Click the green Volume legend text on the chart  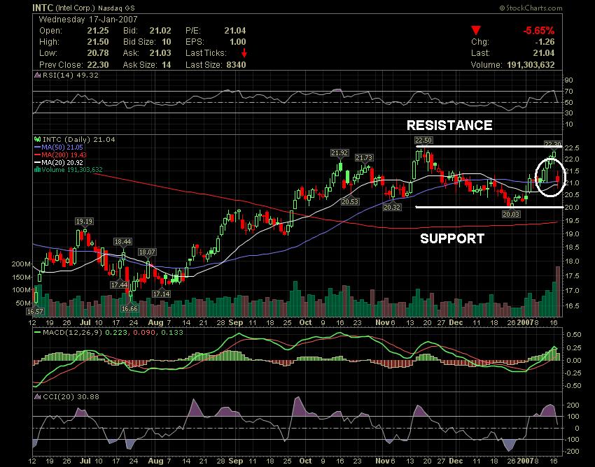pyautogui.click(x=71, y=169)
